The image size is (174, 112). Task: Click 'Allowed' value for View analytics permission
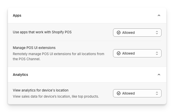tap(128, 93)
